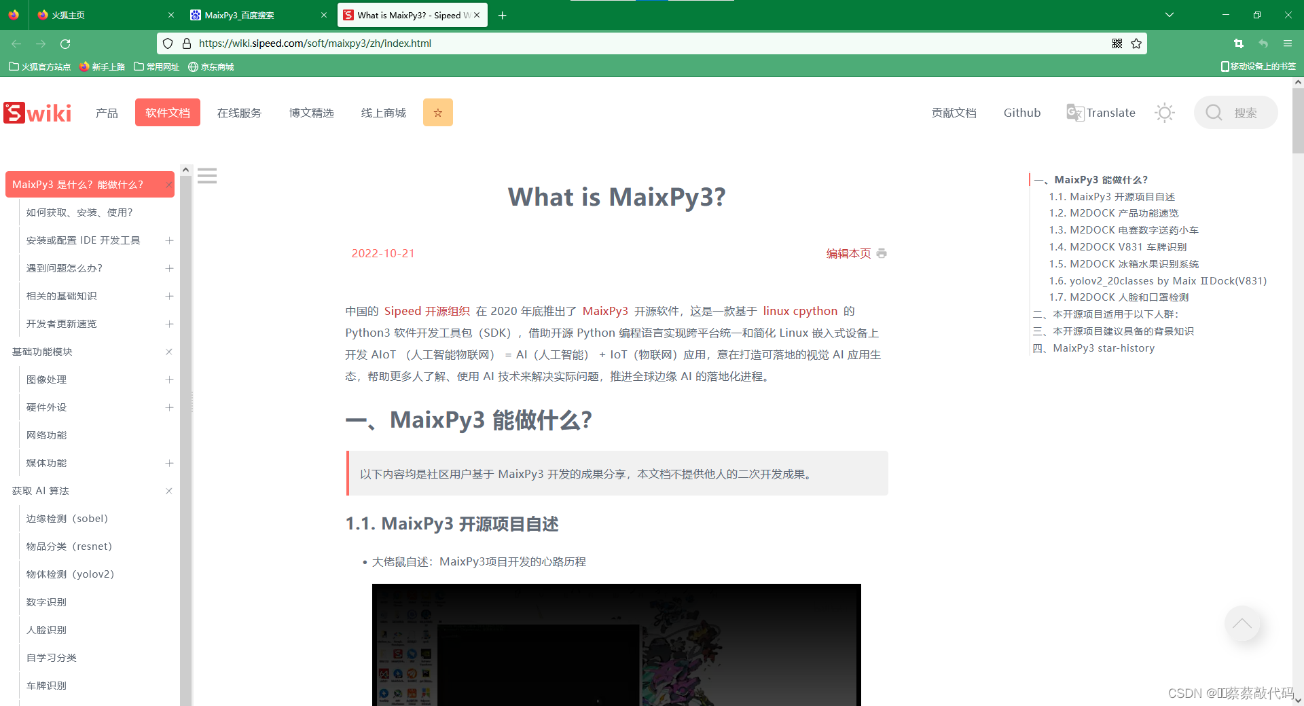Expand 硬件外设 section
The height and width of the screenshot is (706, 1304).
pyautogui.click(x=170, y=407)
